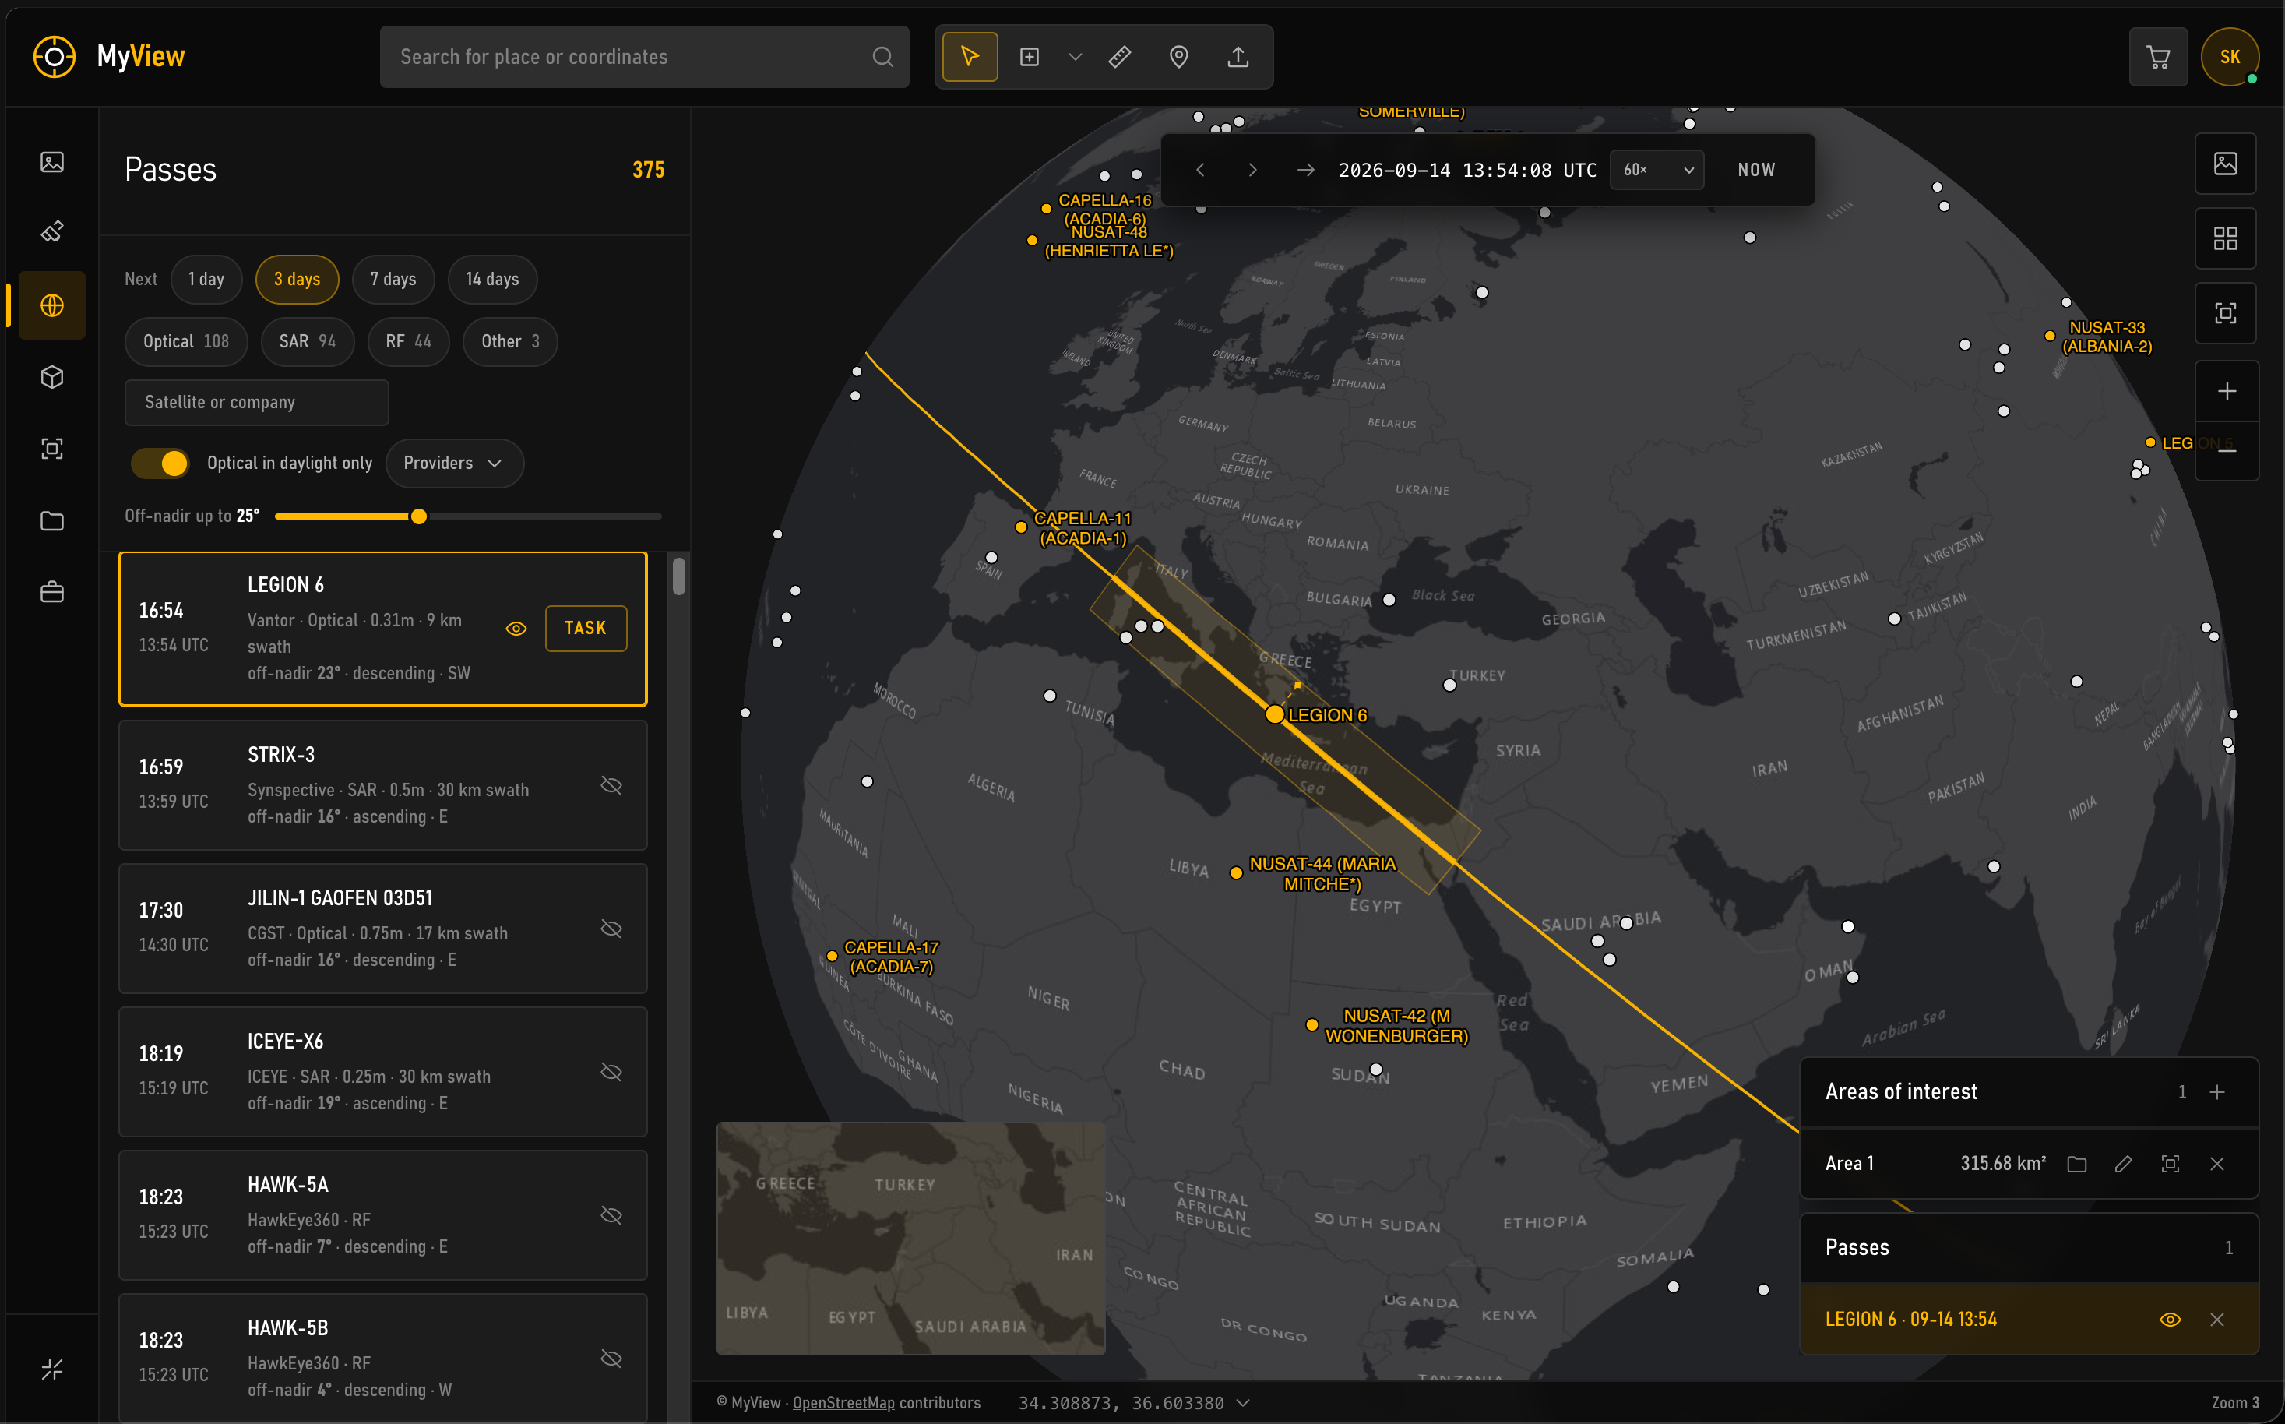The image size is (2285, 1424).
Task: Filter passes by Optical 108
Action: click(x=186, y=341)
